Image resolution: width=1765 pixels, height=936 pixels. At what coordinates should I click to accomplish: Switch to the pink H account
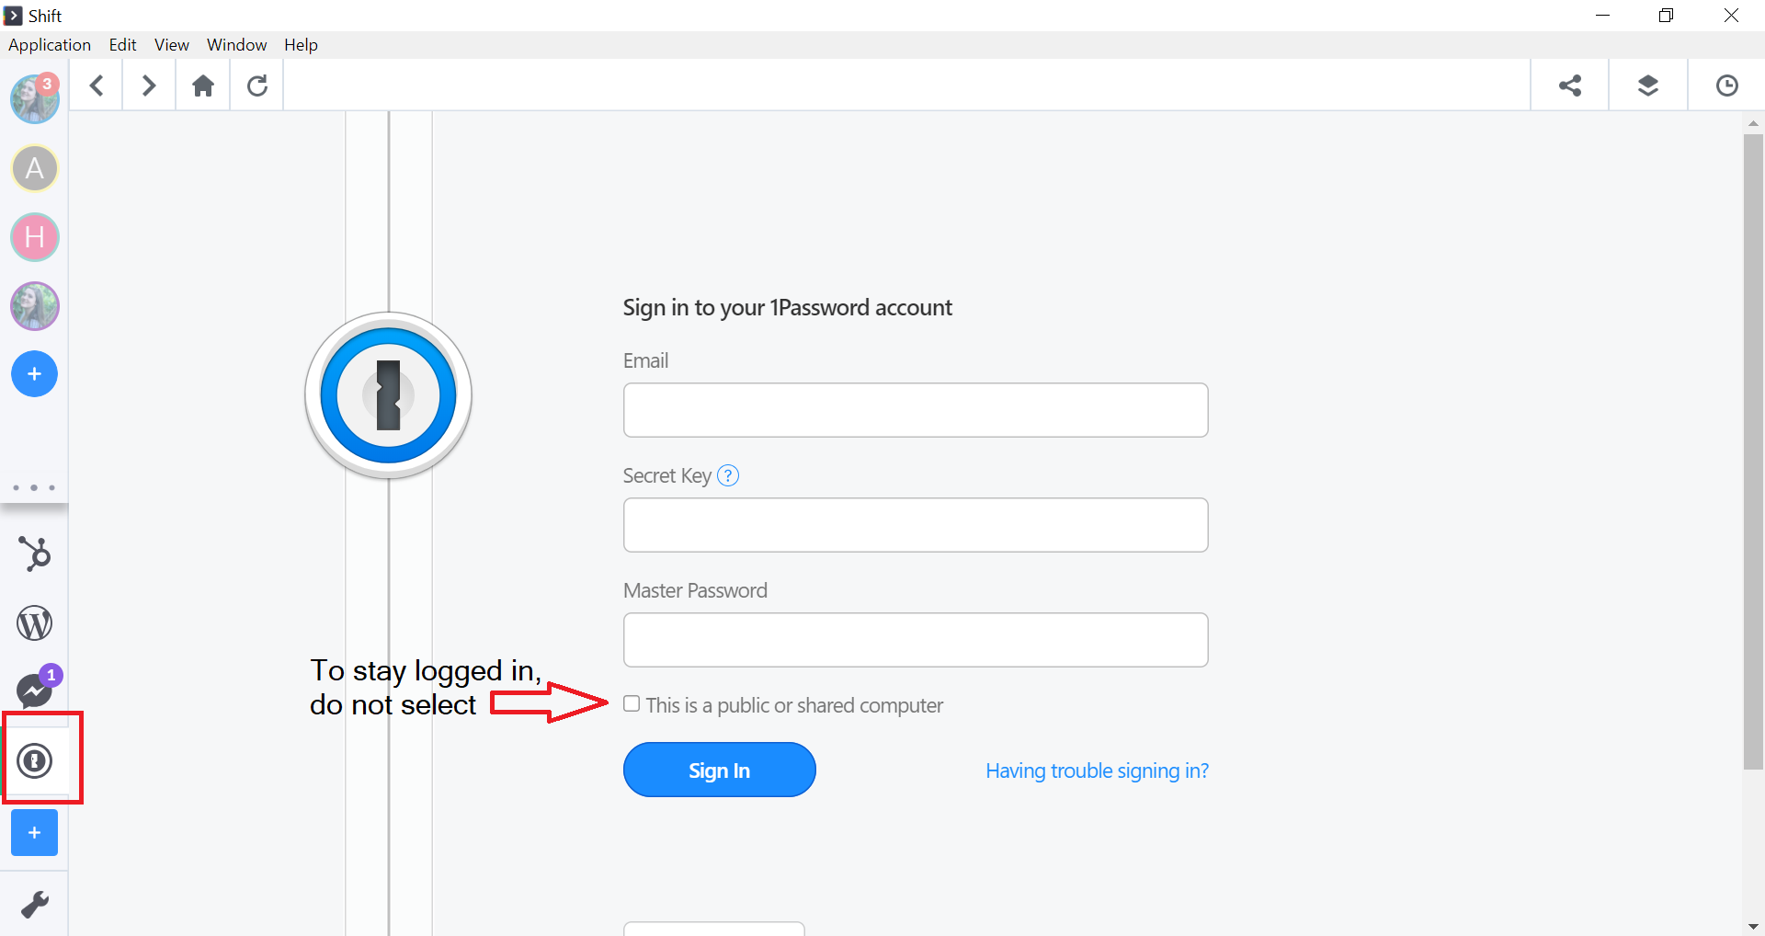[35, 237]
